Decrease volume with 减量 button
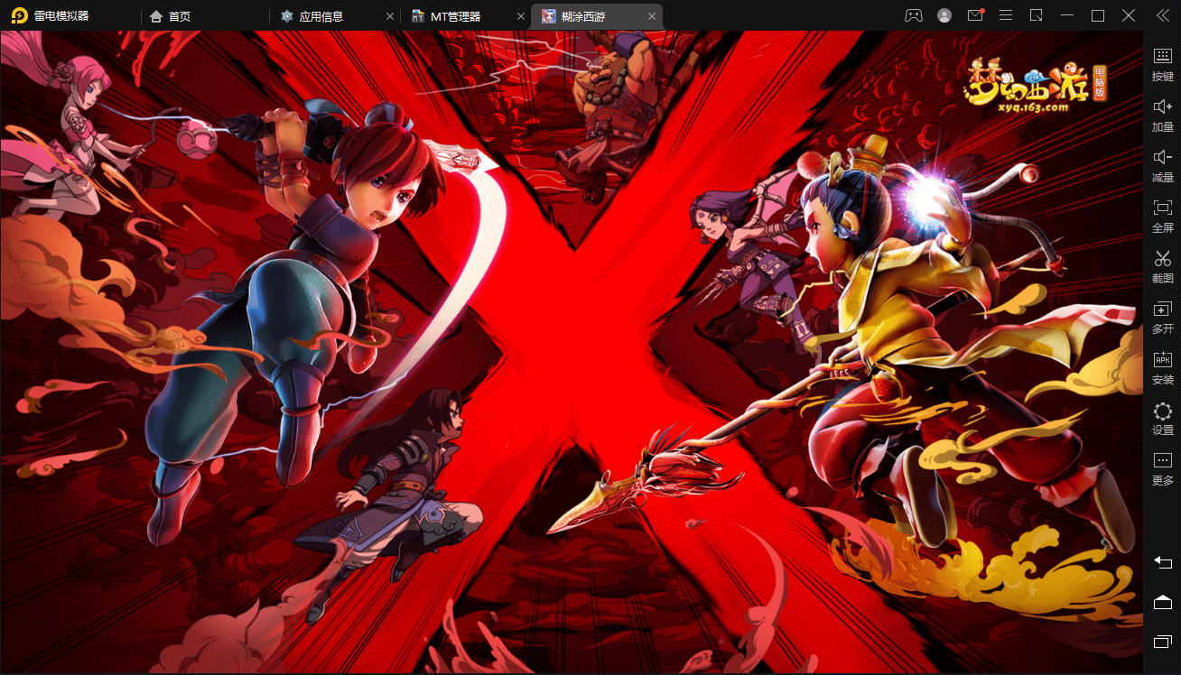Viewport: 1181px width, 675px height. (x=1163, y=166)
